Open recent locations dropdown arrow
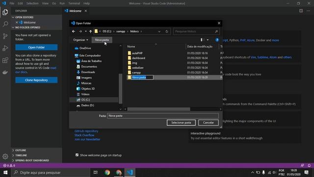This screenshot has width=314, height=177. [x=86, y=31]
